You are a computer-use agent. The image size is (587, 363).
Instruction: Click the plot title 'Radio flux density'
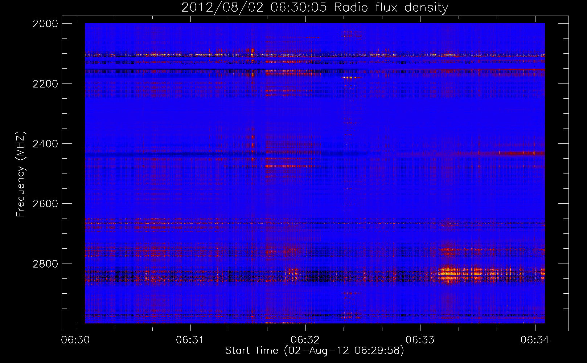point(391,8)
